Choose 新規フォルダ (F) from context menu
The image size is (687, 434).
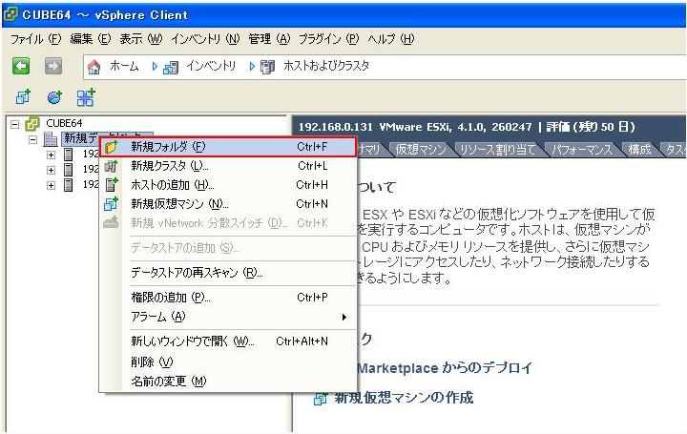227,147
